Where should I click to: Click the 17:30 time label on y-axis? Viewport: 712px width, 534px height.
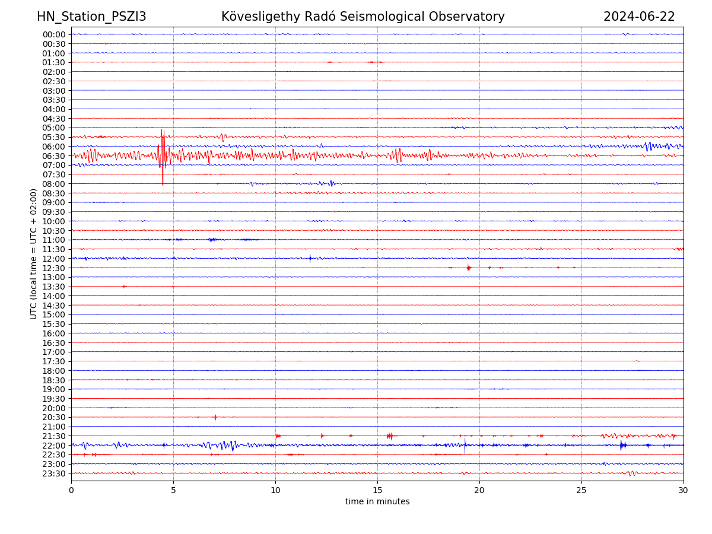pos(54,361)
